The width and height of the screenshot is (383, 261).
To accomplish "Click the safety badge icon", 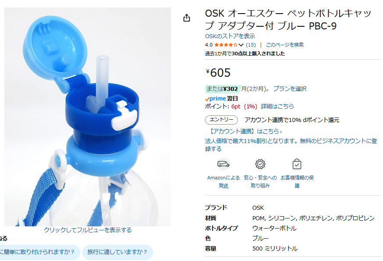I will click(260, 164).
